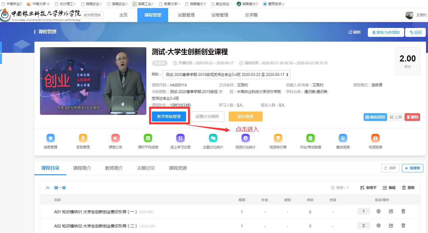Click the course video thumbnail
The width and height of the screenshot is (428, 233).
[x=93, y=81]
